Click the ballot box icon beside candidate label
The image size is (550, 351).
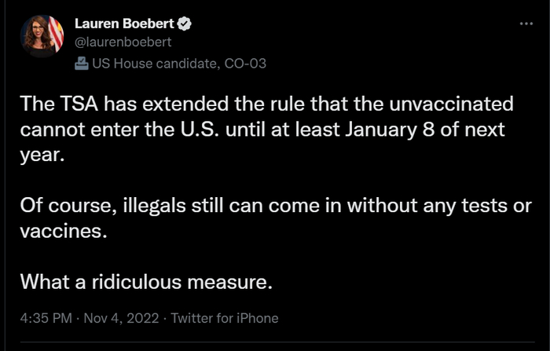(x=81, y=64)
